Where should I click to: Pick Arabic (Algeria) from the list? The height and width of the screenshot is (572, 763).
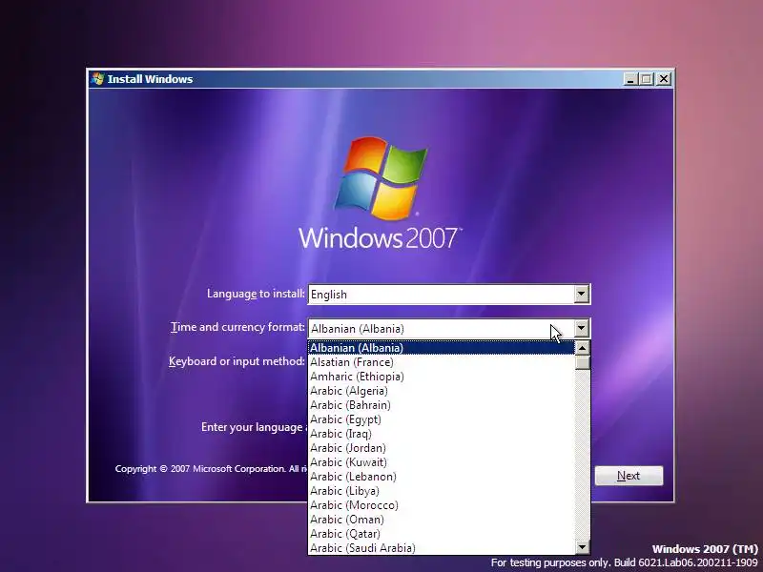click(442, 391)
